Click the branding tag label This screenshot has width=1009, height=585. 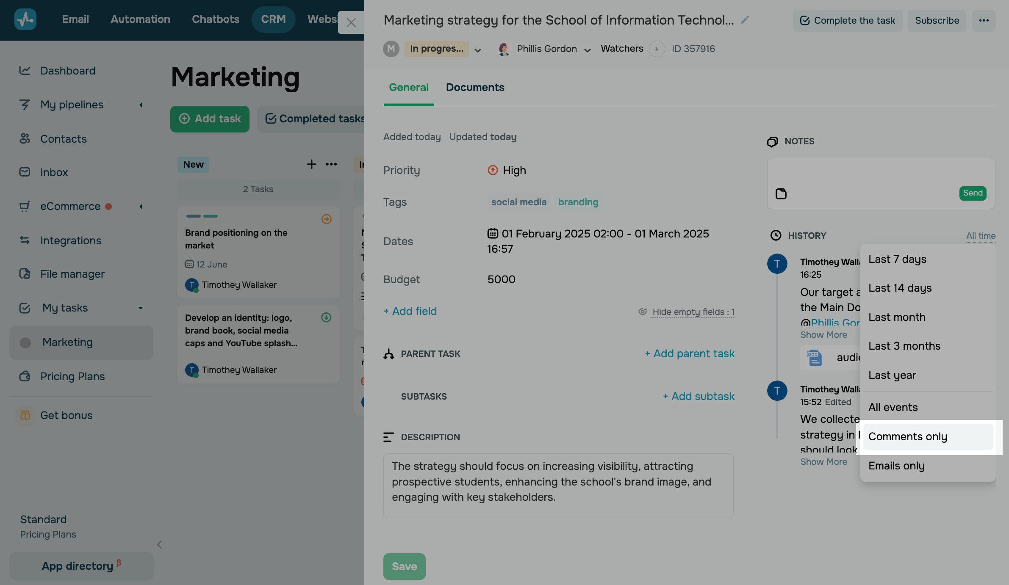(x=578, y=202)
